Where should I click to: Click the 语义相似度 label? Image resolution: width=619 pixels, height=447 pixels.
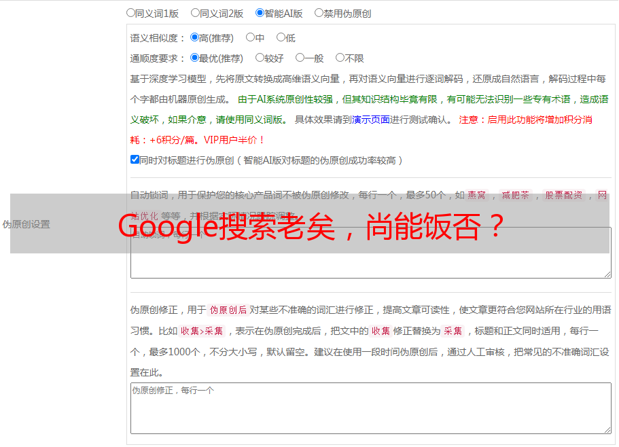(x=157, y=38)
